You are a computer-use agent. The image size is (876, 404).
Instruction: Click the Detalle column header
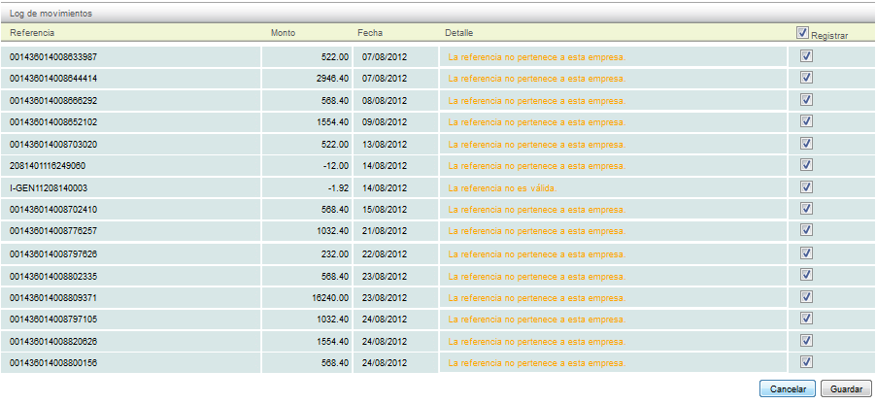tap(458, 33)
